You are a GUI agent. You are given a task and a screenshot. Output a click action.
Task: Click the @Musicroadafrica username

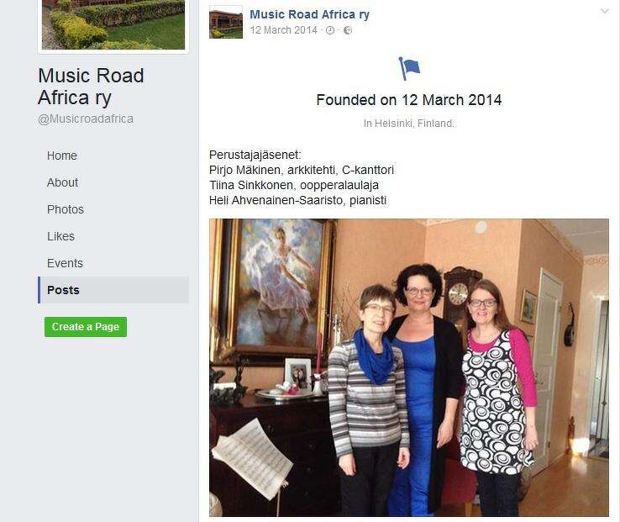point(86,119)
